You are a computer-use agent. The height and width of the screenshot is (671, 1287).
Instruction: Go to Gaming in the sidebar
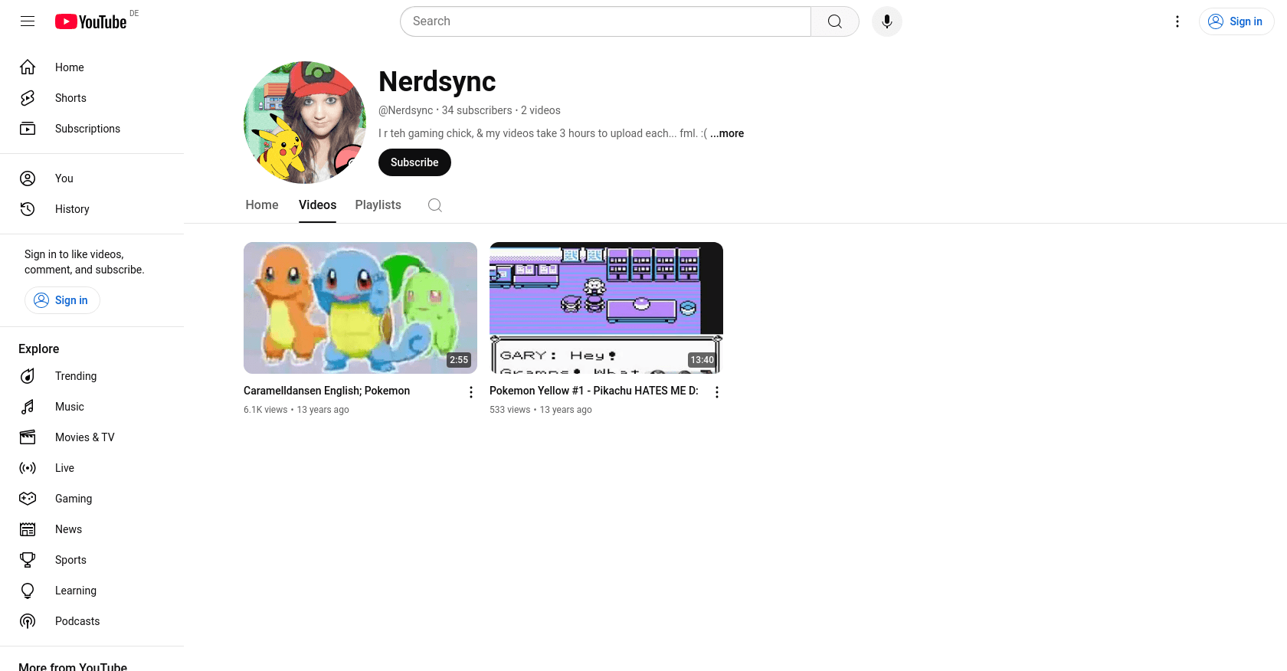[x=73, y=499]
